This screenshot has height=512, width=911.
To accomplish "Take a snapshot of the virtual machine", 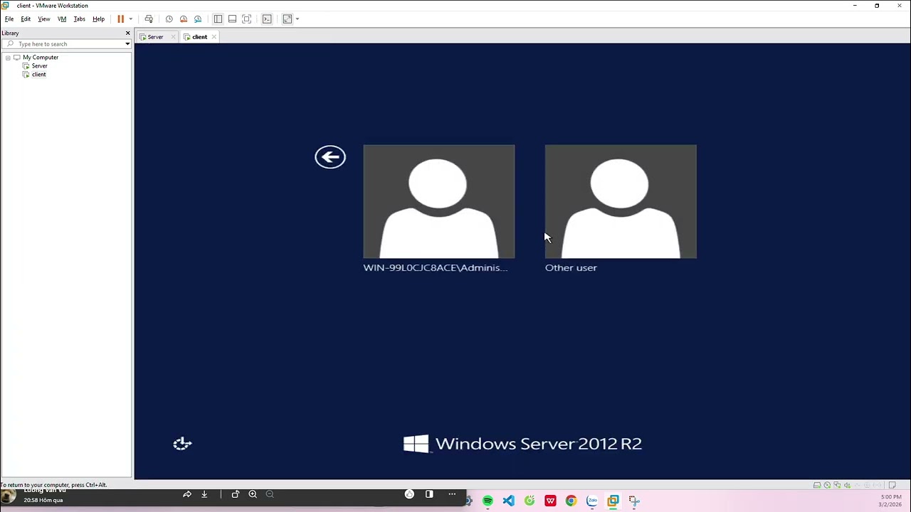I will (x=169, y=19).
